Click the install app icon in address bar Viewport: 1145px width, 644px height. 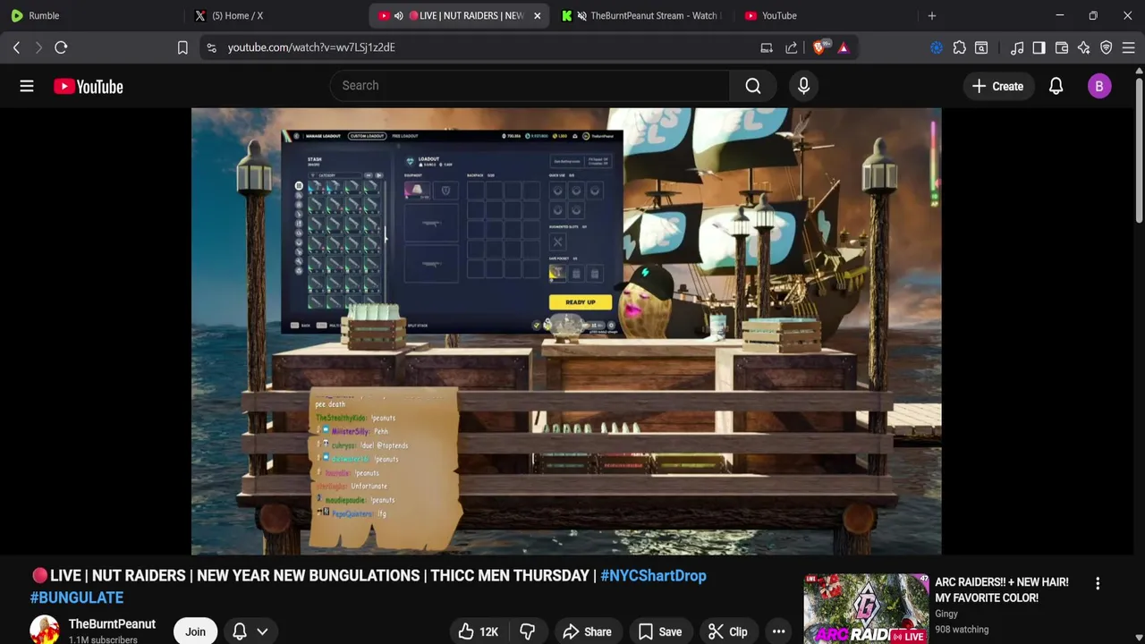tap(767, 47)
